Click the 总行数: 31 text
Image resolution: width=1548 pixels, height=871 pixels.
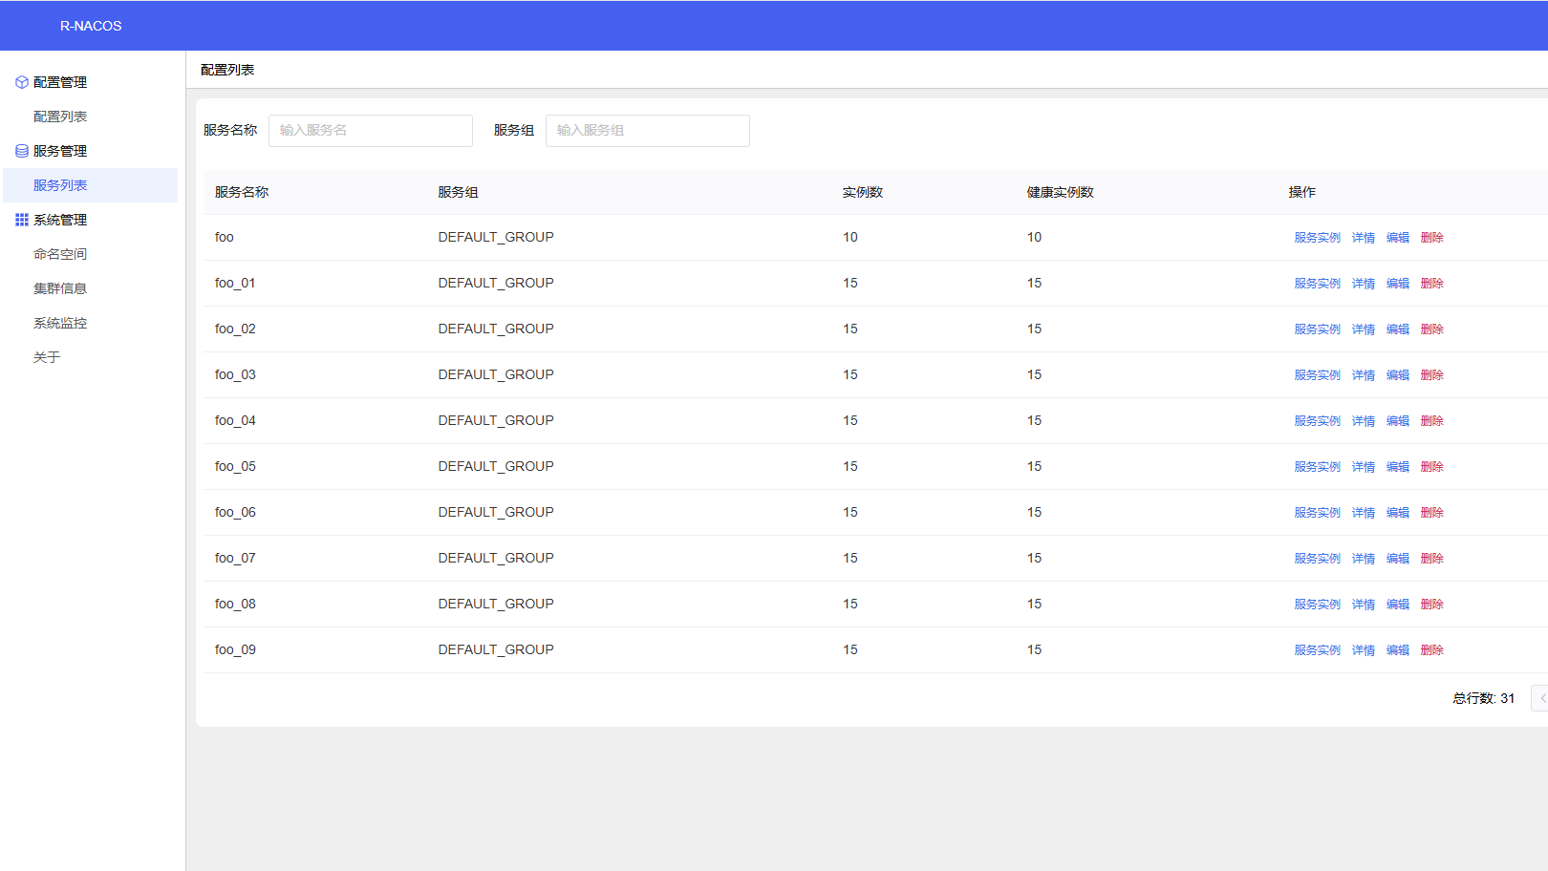tap(1484, 698)
